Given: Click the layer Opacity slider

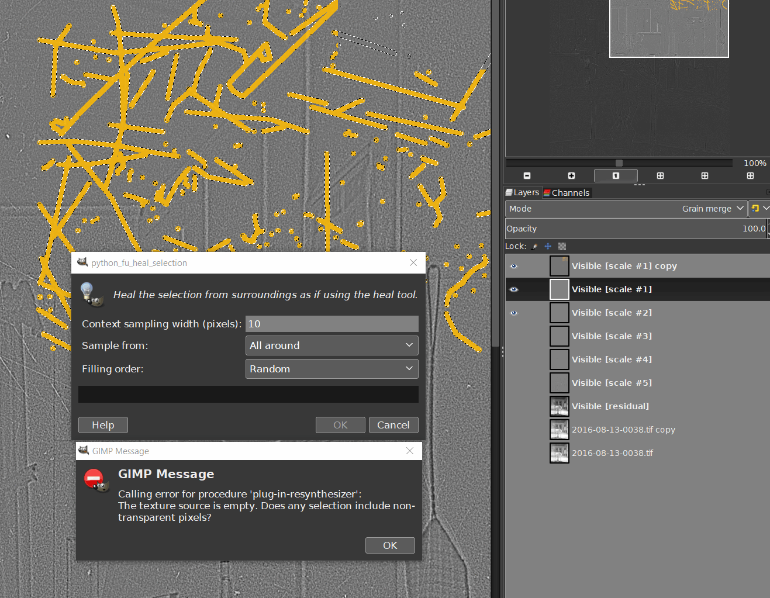Looking at the screenshot, I should (635, 229).
